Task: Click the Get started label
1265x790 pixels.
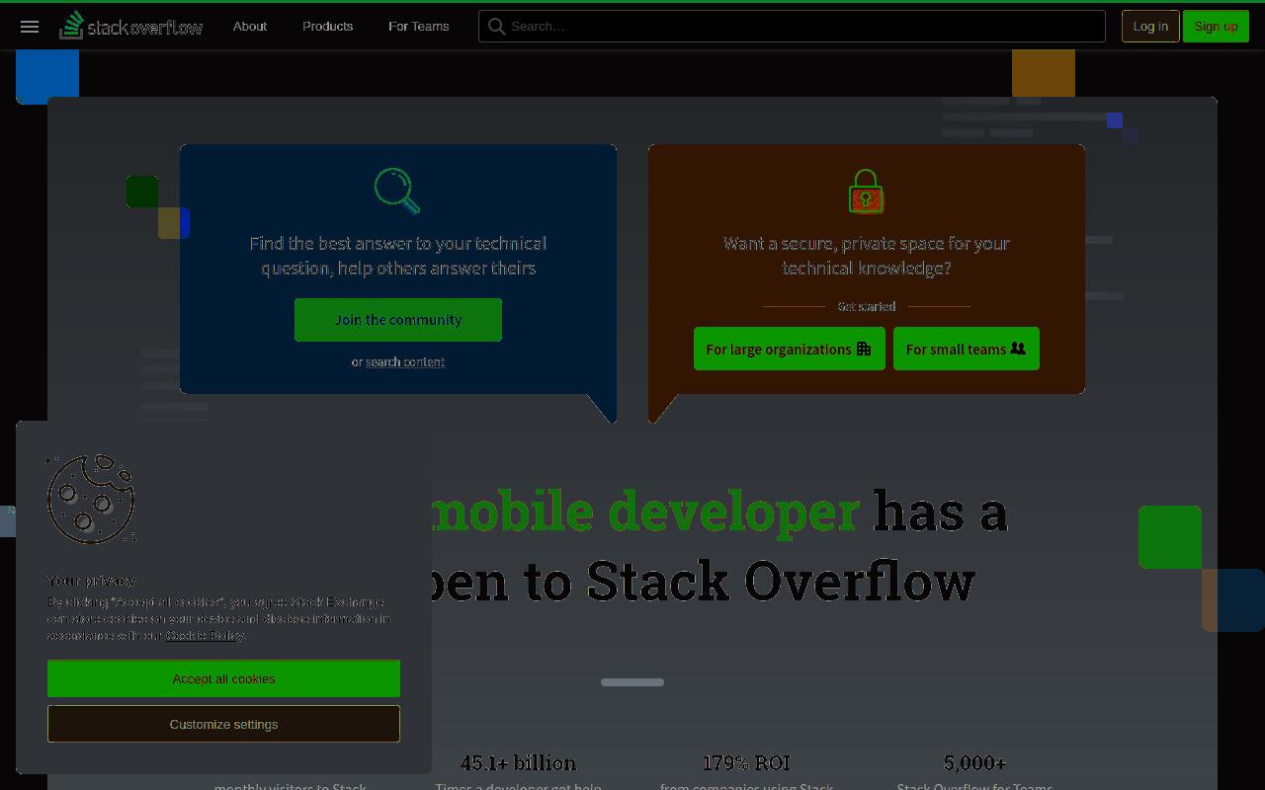Action: (867, 307)
